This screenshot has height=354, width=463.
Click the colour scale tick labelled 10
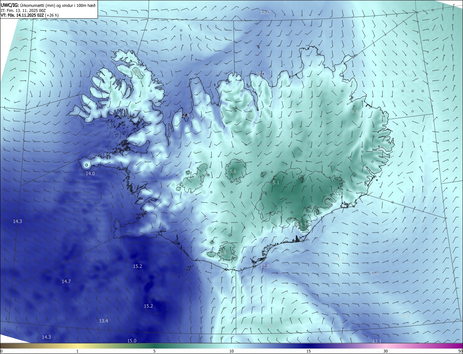click(x=231, y=351)
